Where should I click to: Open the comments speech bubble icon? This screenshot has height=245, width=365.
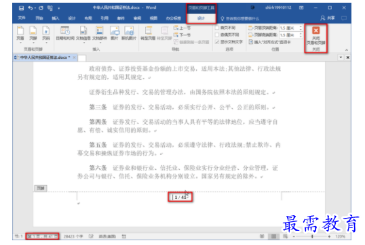[344, 18]
